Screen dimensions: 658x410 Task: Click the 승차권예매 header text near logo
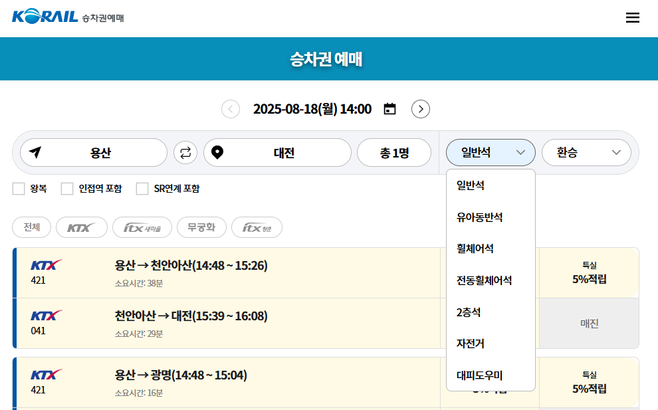(x=103, y=18)
